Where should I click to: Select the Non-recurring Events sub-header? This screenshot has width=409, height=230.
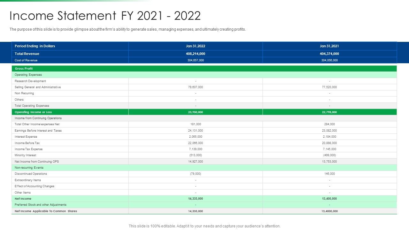[x=204, y=168]
